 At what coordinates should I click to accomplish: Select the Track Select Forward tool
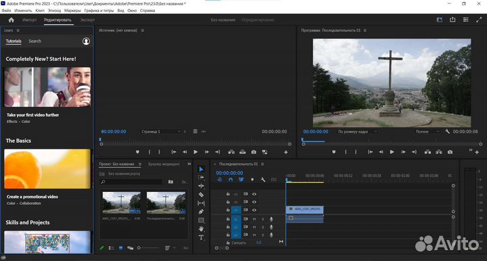point(201,178)
